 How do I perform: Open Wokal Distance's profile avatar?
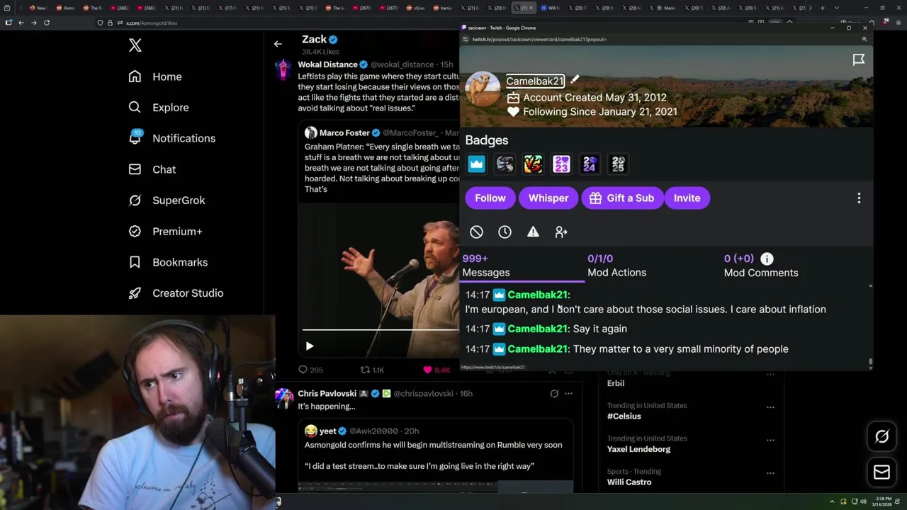click(x=283, y=69)
